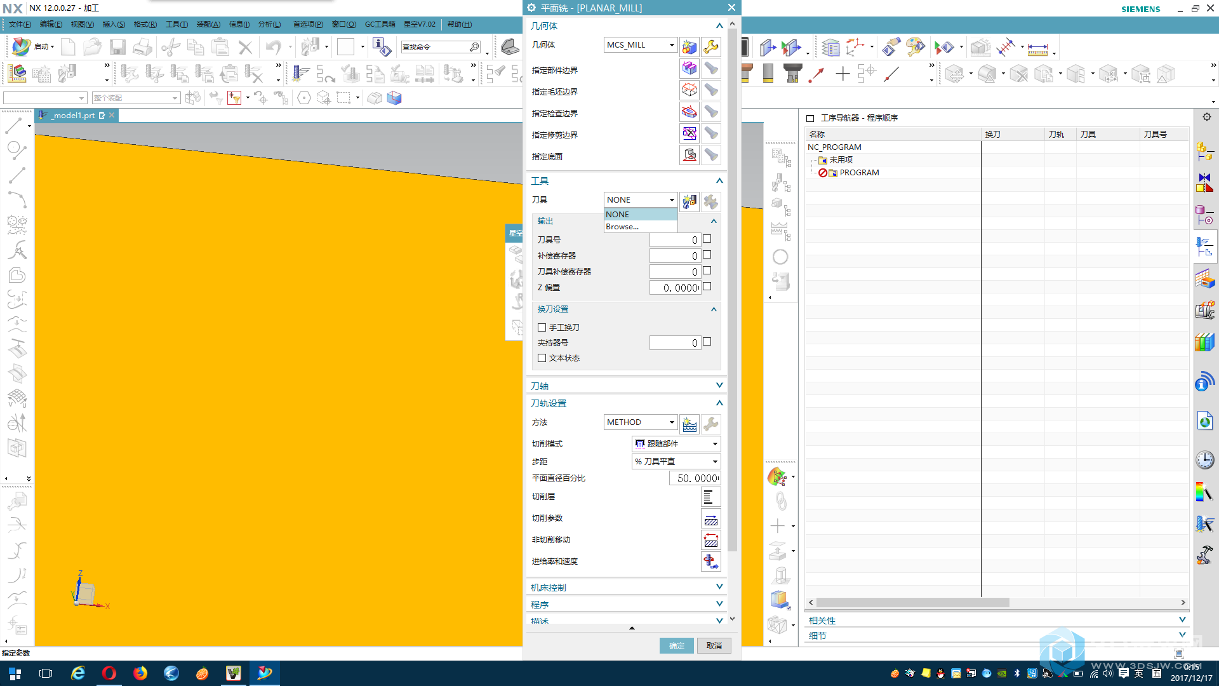Image resolution: width=1219 pixels, height=686 pixels.
Task: Click the edit geometry wrench icon
Action: [x=711, y=46]
